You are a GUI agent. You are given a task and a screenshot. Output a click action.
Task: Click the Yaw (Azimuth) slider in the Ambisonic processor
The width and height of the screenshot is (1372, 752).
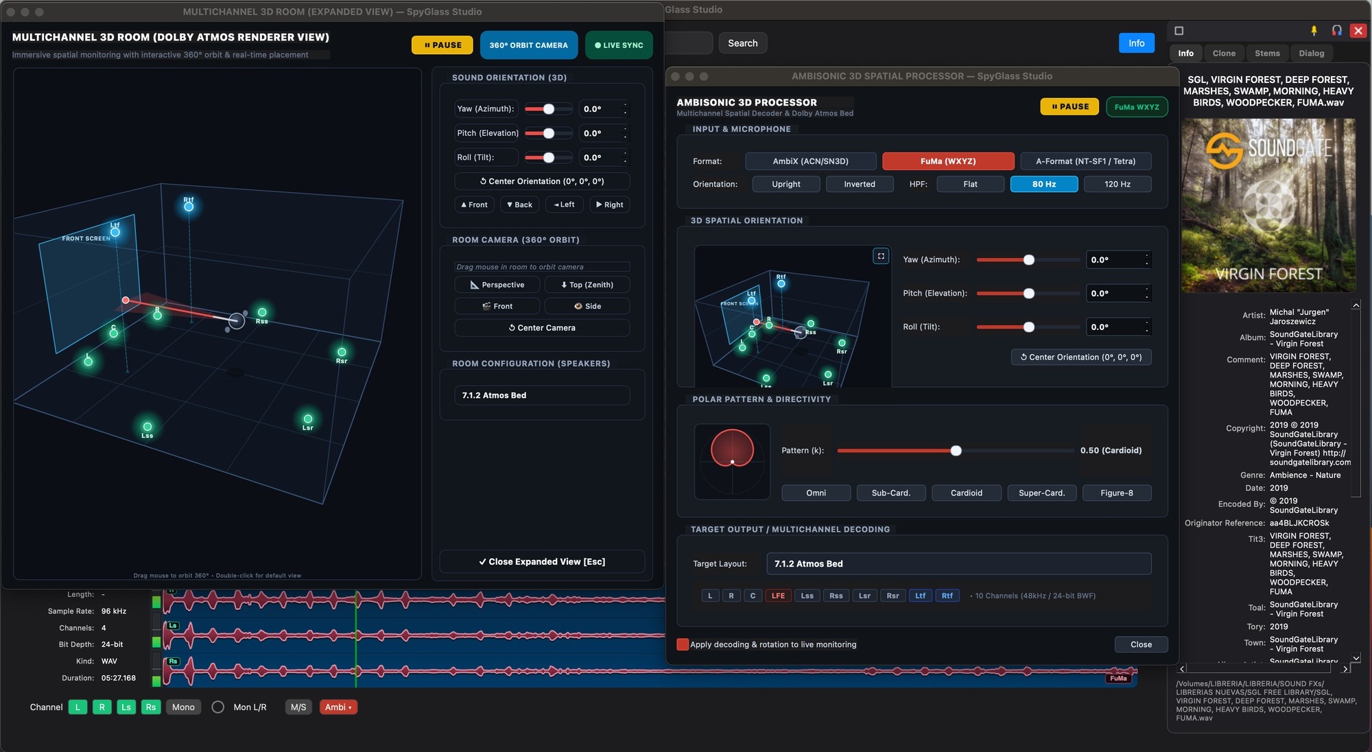1028,259
